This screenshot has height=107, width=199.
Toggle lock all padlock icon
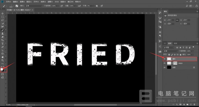[x=181, y=55]
